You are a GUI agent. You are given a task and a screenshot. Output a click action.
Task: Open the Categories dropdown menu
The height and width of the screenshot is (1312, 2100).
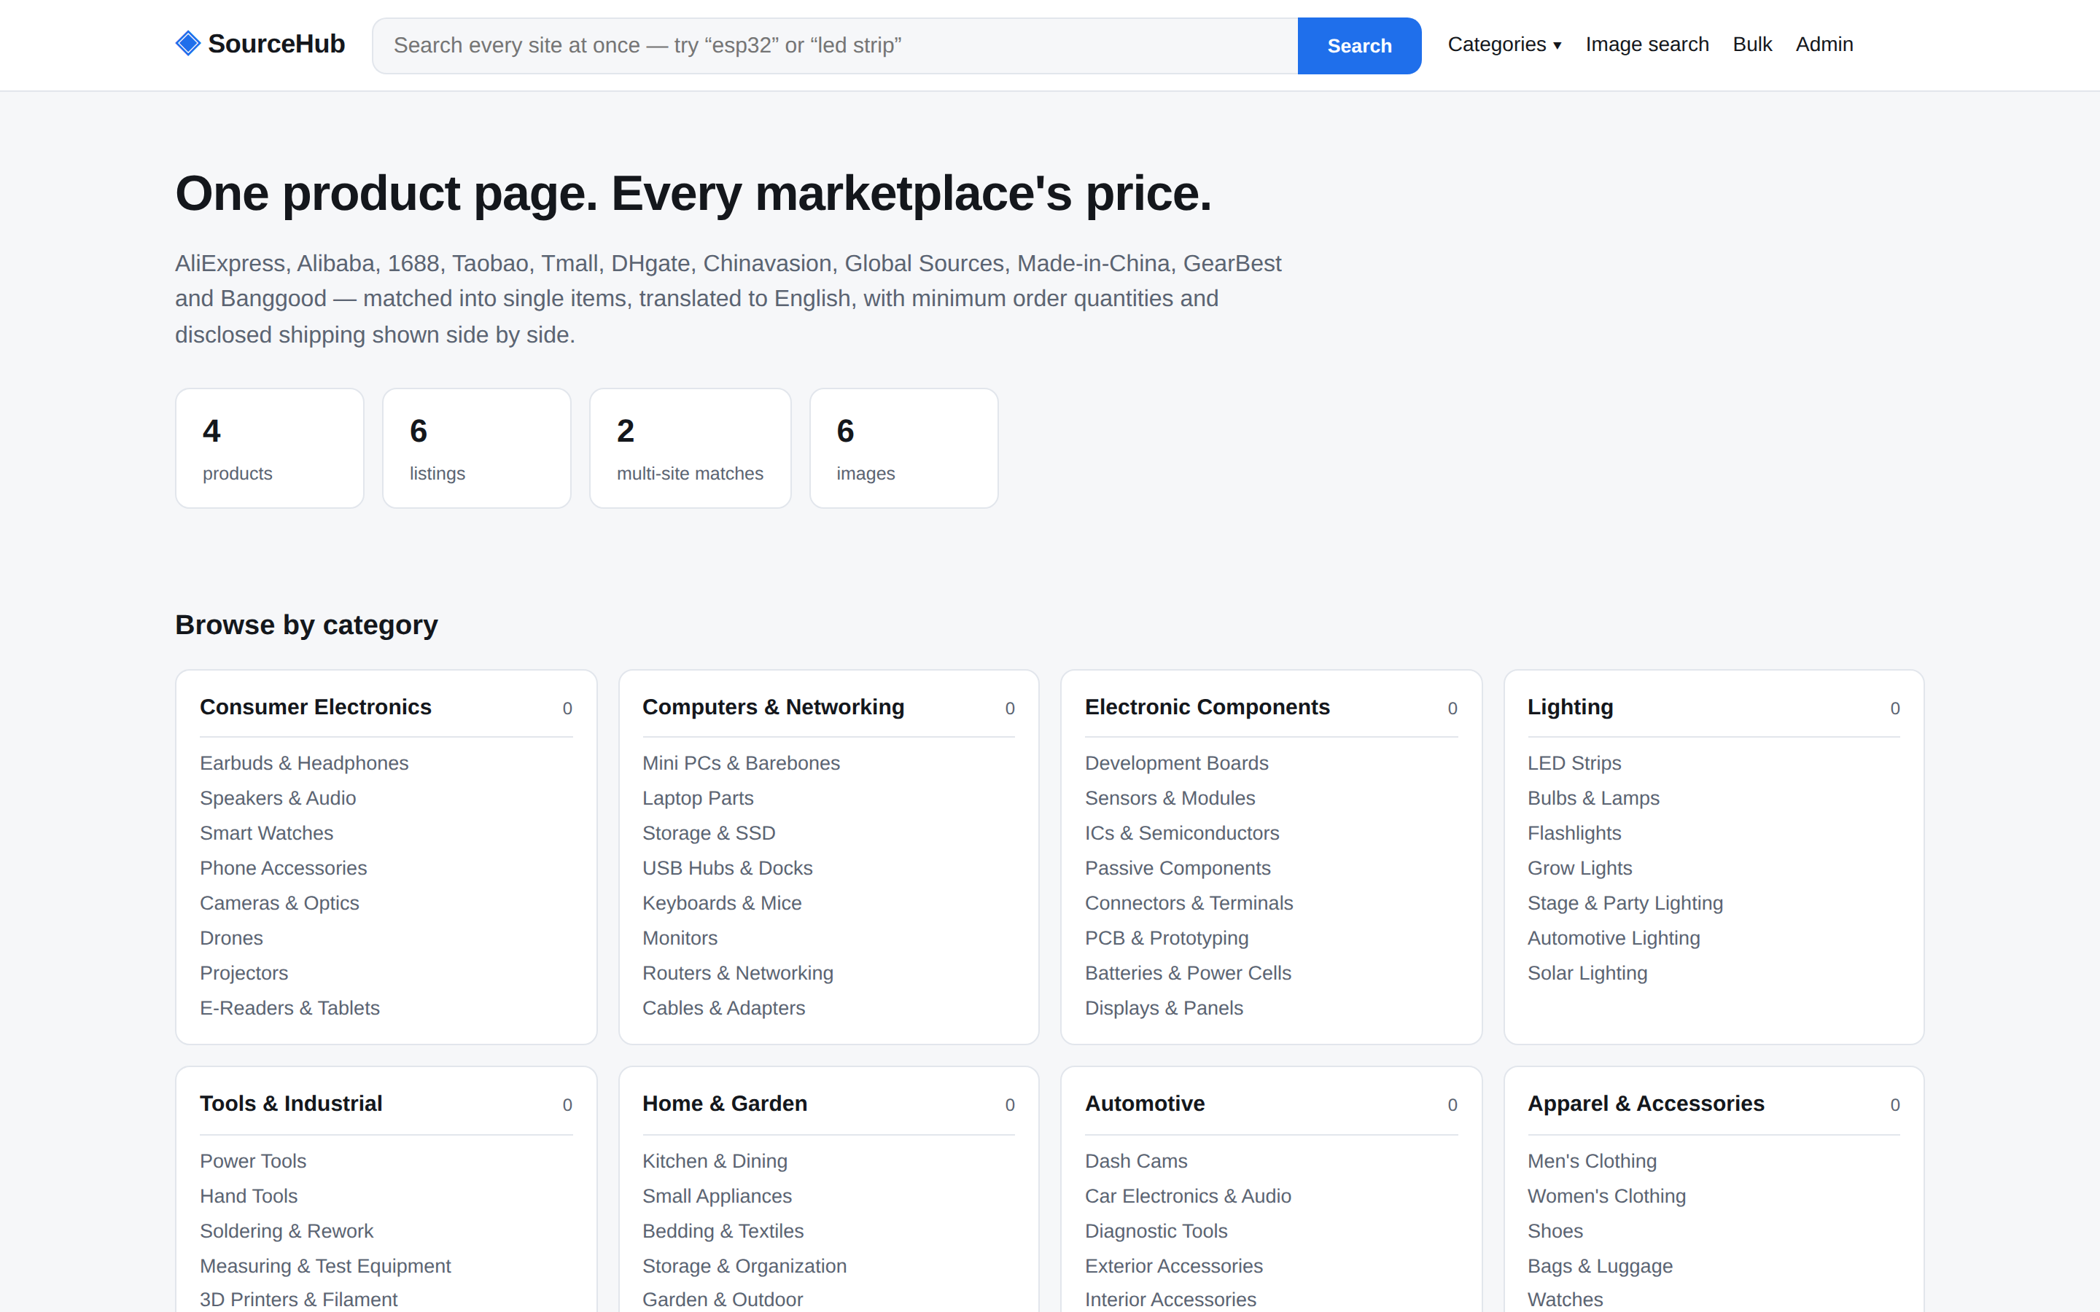pyautogui.click(x=1504, y=44)
